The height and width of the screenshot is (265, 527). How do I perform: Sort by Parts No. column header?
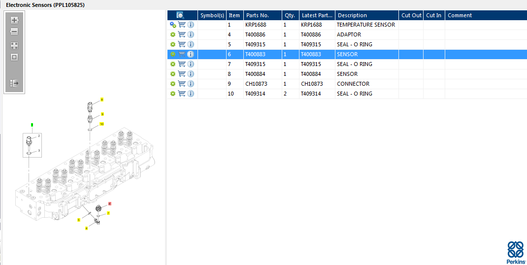click(263, 15)
